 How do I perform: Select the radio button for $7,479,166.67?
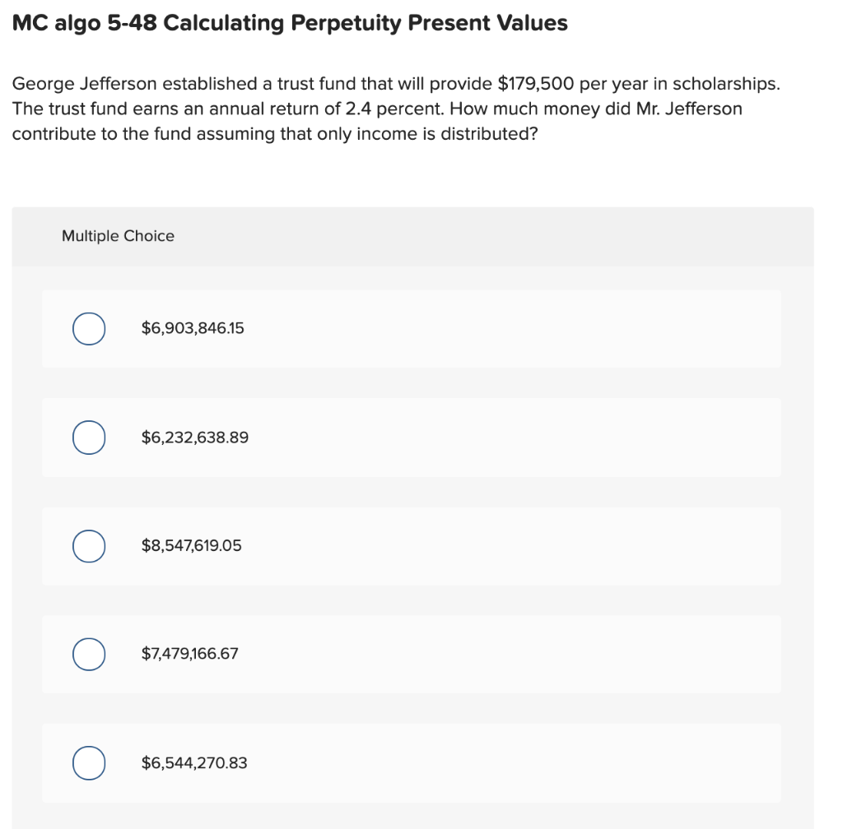point(88,654)
